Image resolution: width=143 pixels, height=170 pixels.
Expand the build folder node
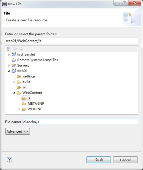click(x=14, y=82)
